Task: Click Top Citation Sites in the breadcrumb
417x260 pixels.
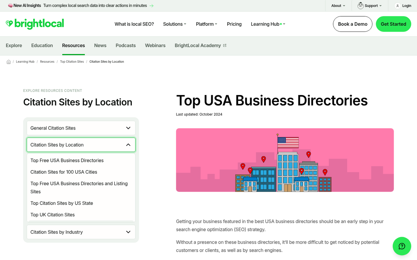Action: click(x=72, y=61)
